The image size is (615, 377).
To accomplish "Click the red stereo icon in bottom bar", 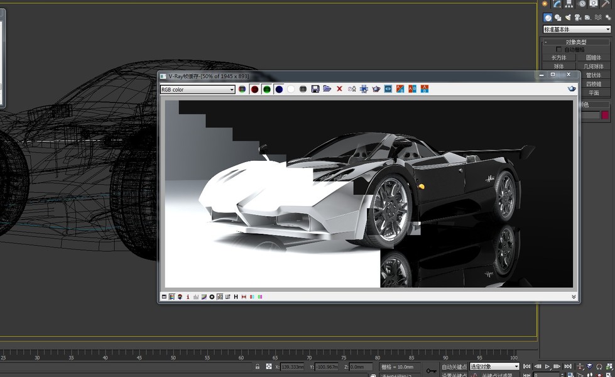I will (x=244, y=297).
